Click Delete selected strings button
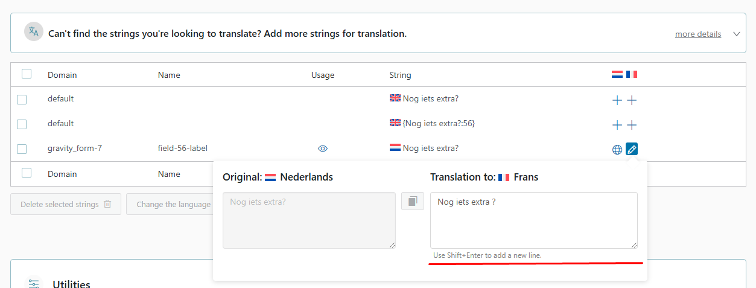The width and height of the screenshot is (756, 288). coord(66,204)
